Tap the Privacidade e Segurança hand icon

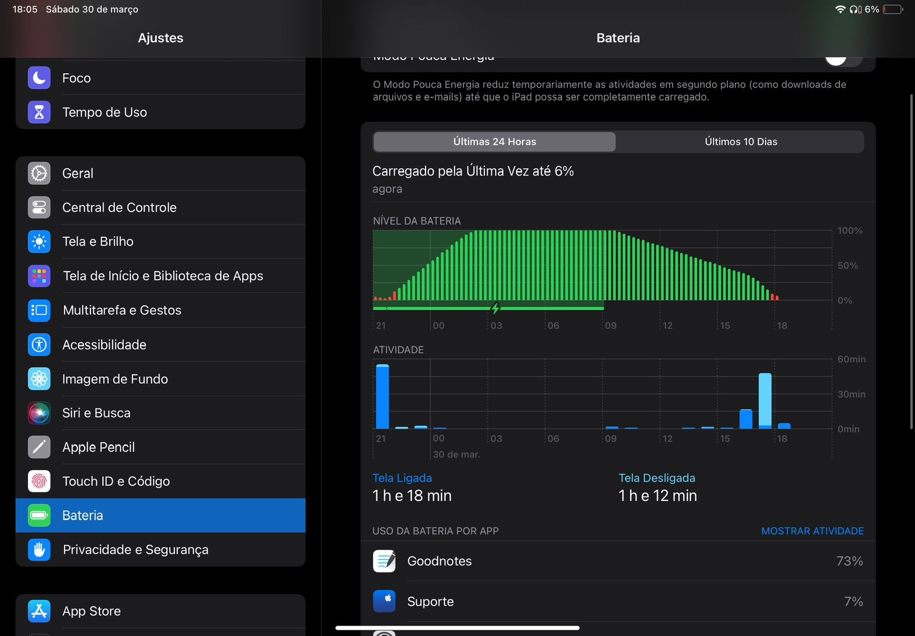coord(39,550)
